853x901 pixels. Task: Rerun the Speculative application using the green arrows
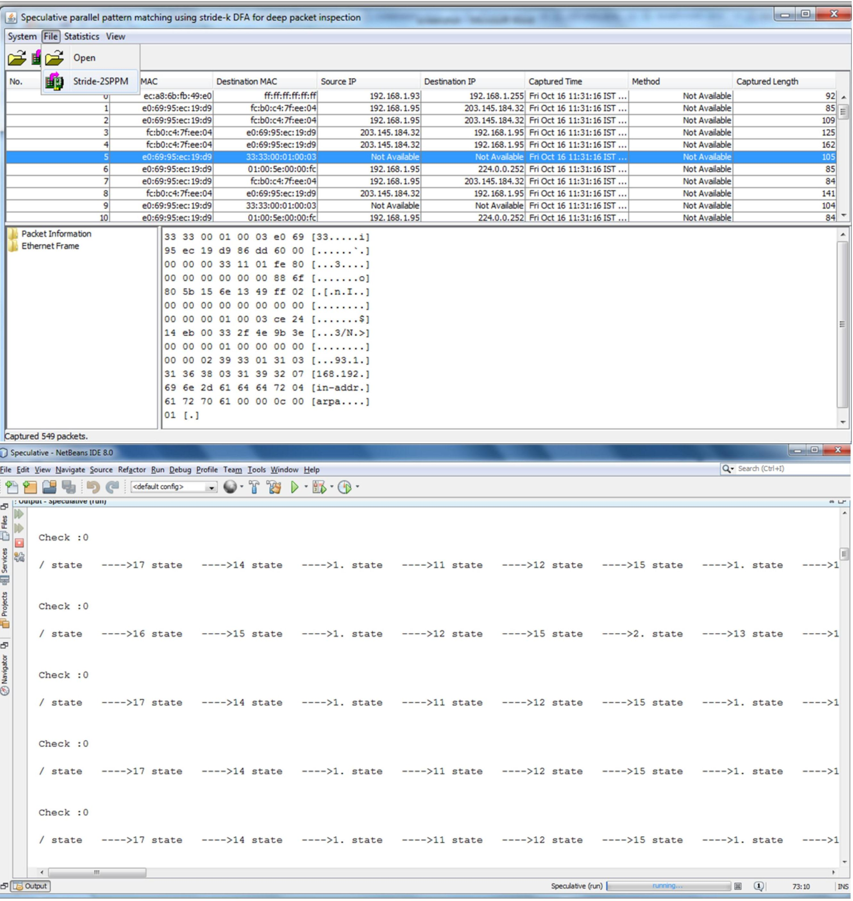(x=19, y=514)
